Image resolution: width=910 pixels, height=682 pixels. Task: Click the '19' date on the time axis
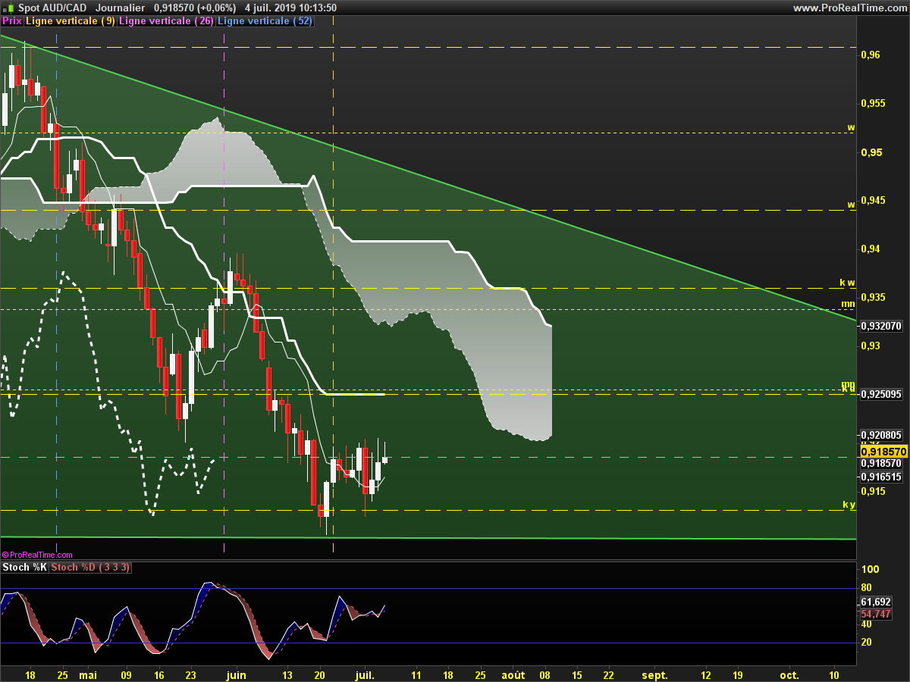pos(738,674)
